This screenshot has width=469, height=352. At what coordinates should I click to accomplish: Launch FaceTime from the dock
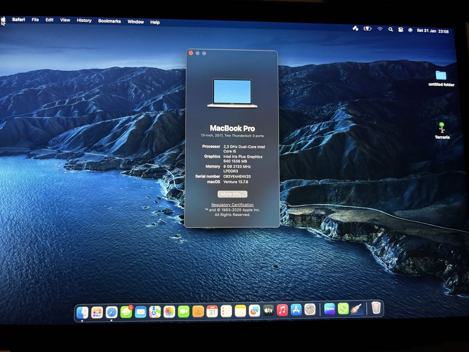point(183,312)
